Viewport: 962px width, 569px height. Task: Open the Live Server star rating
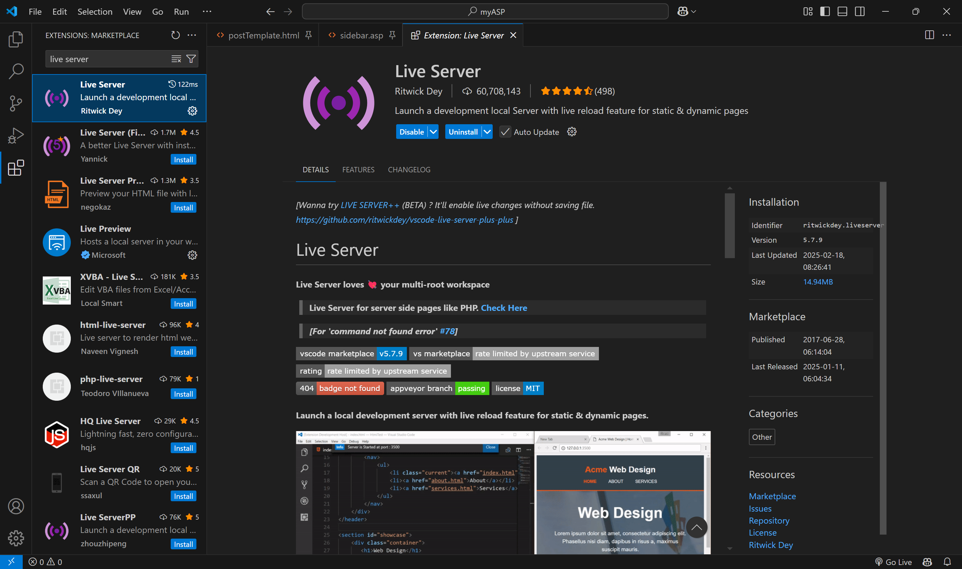578,91
